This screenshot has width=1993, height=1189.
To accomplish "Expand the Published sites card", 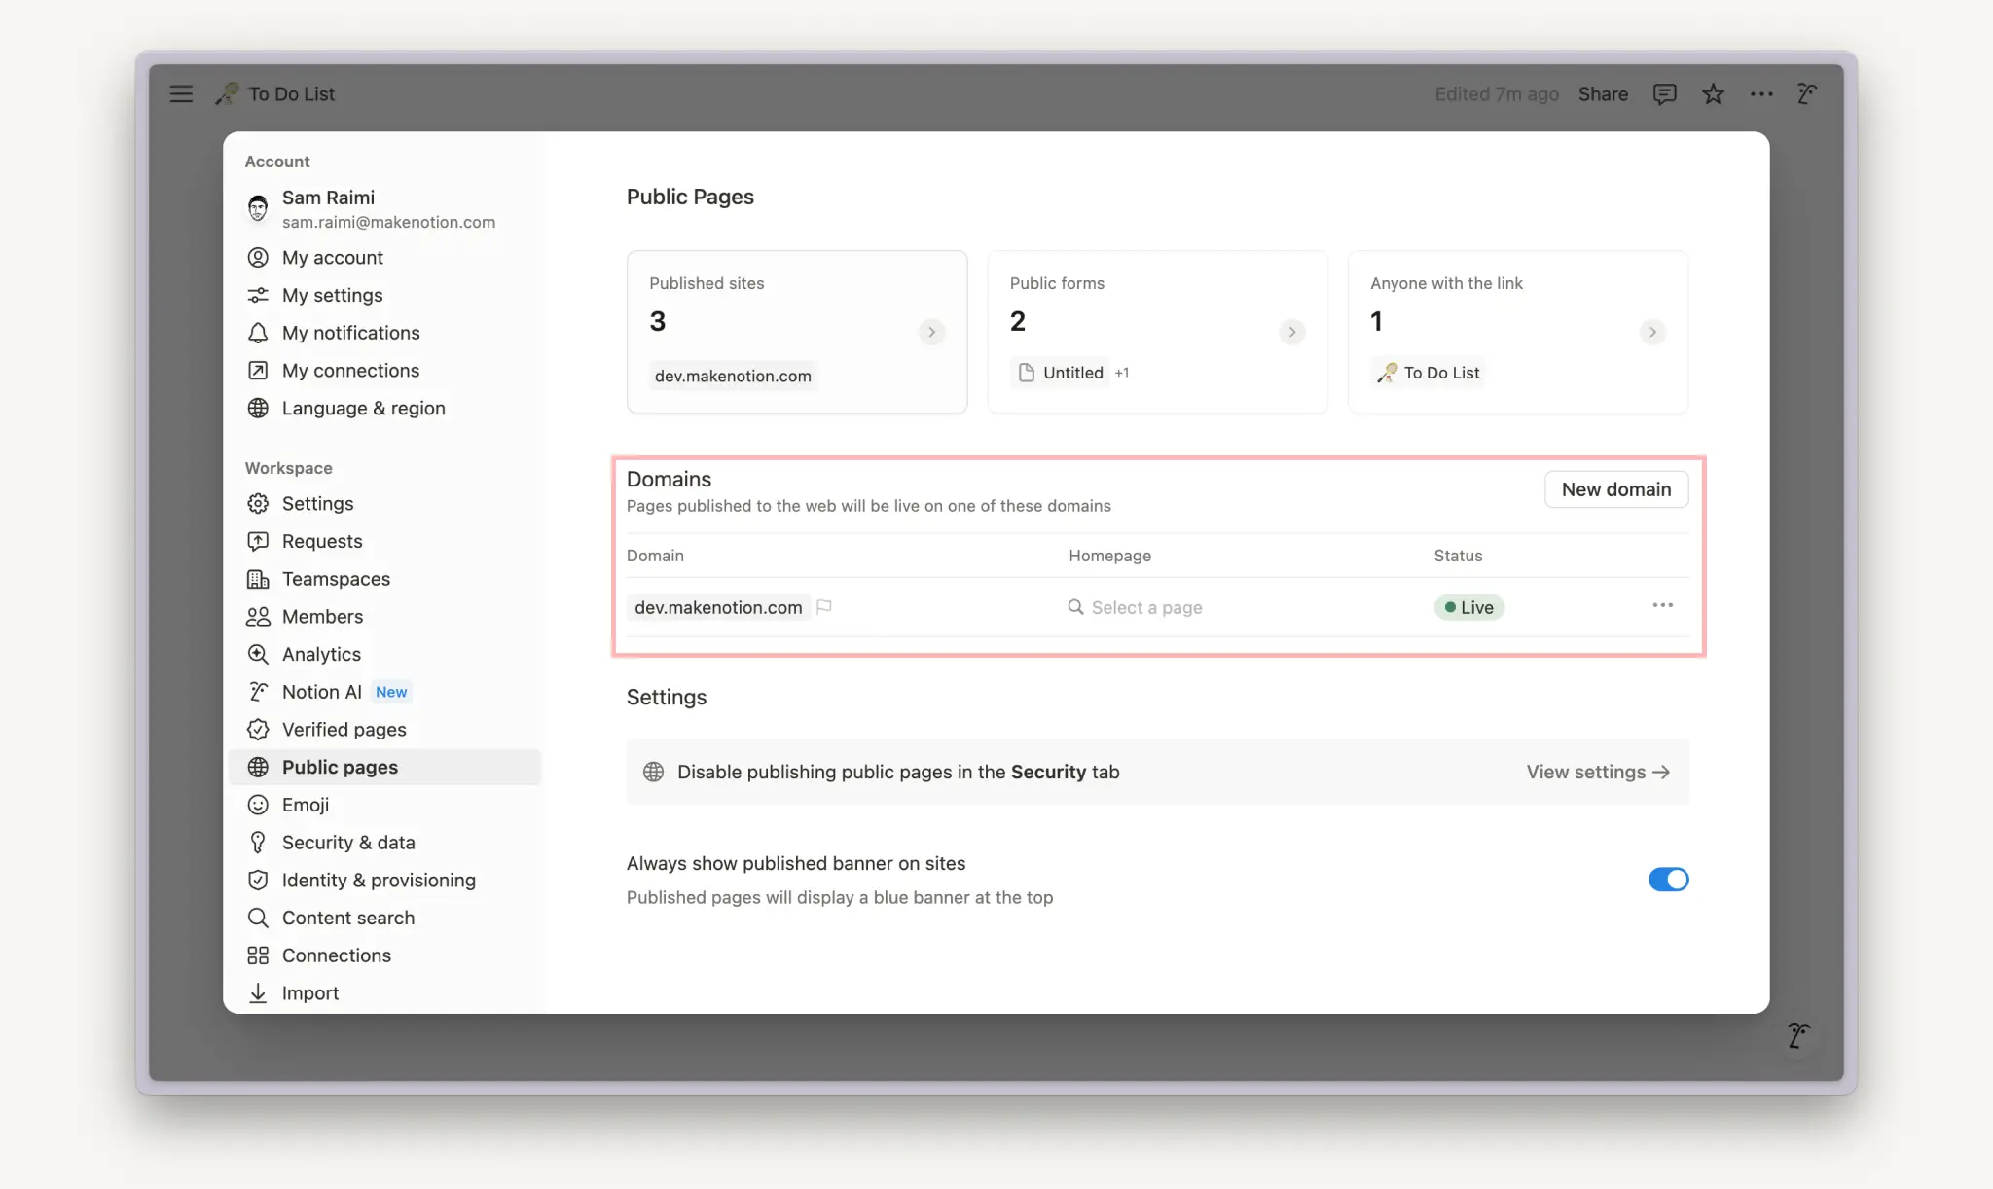I will (931, 332).
